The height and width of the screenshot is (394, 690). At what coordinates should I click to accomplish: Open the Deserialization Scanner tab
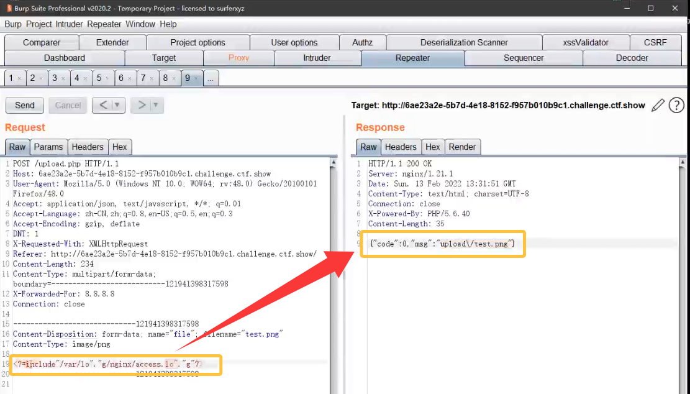(x=464, y=42)
